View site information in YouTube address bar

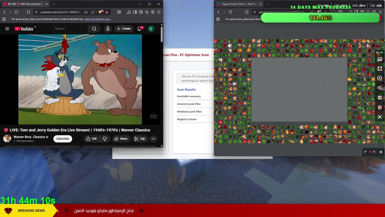coord(36,12)
